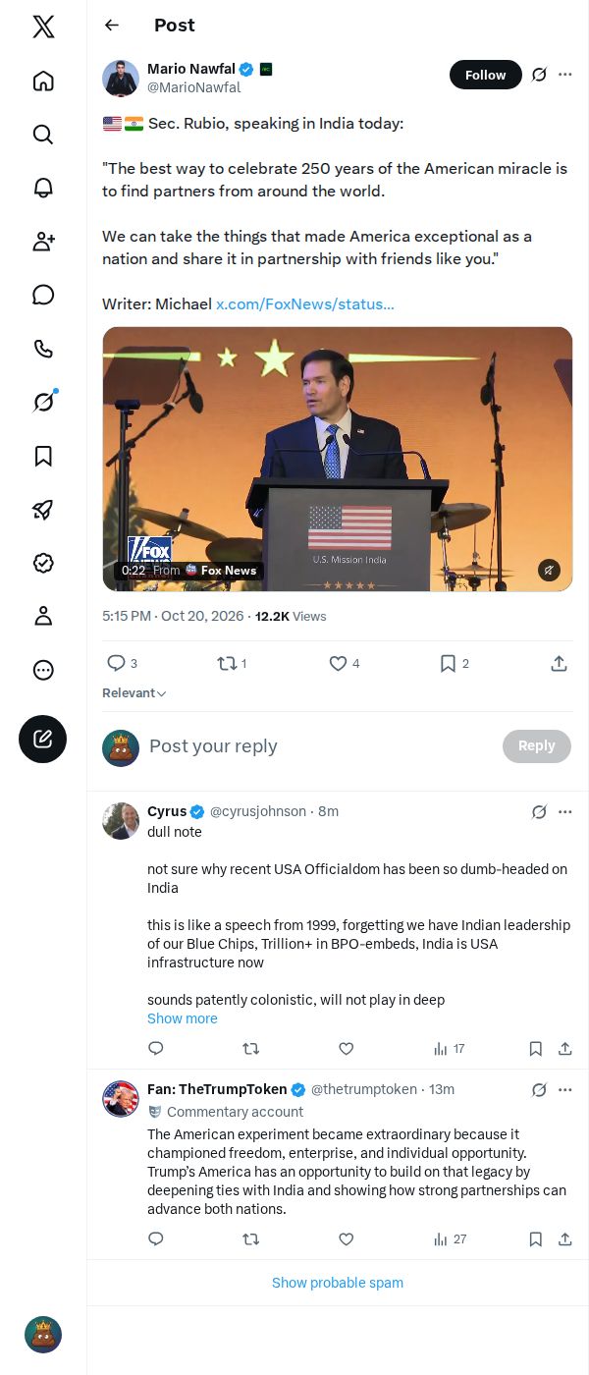Open the Home icon in the sidebar
Image resolution: width=589 pixels, height=1375 pixels.
(x=43, y=81)
